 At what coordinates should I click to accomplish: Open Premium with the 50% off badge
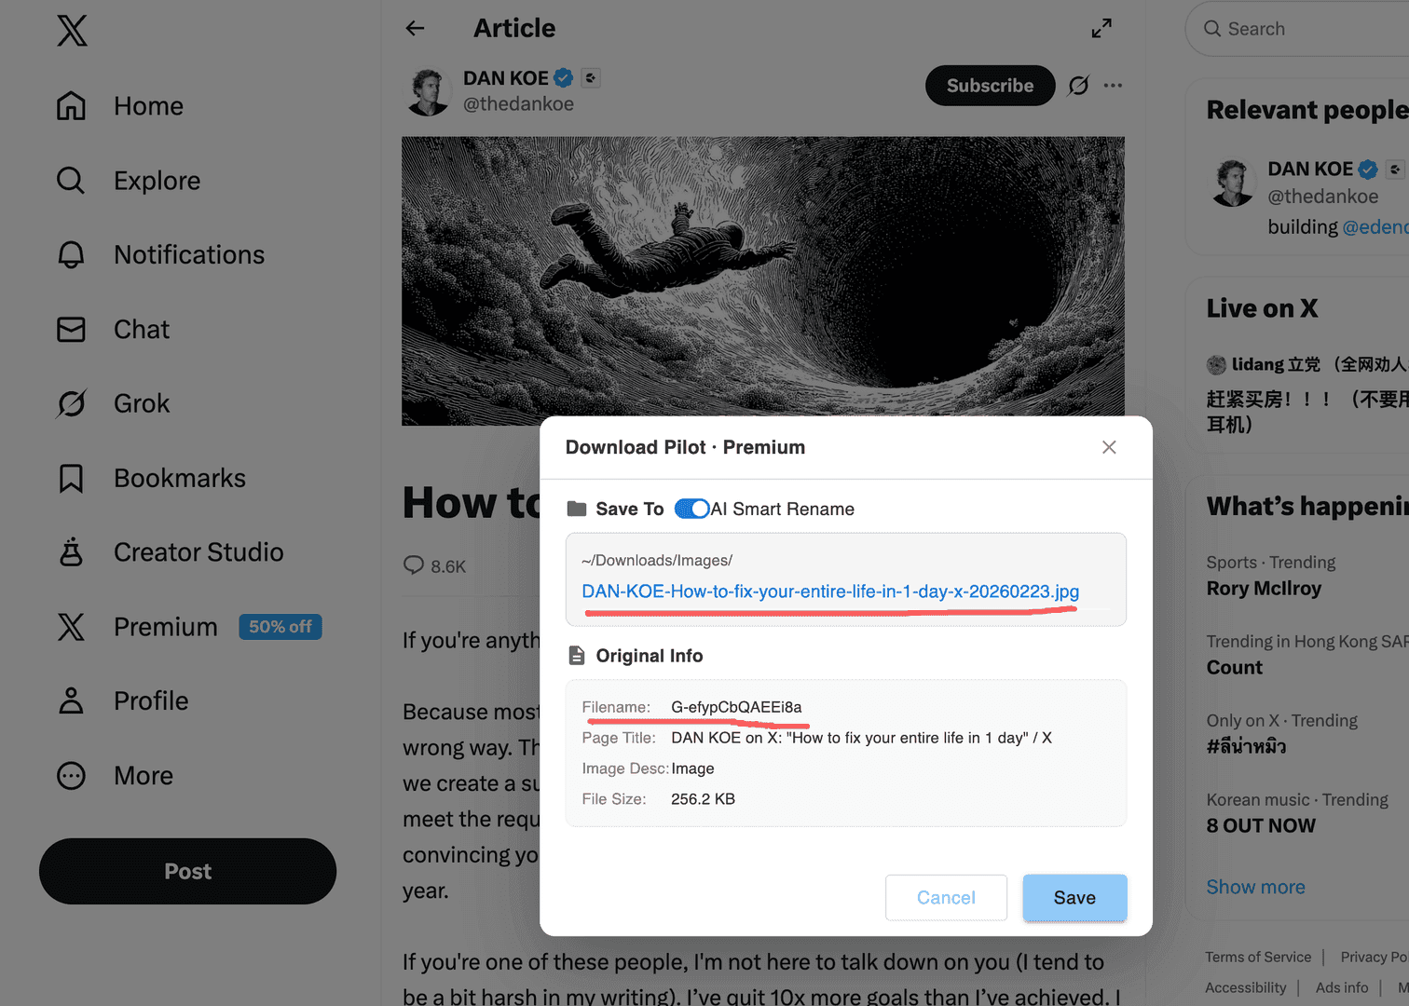165,627
